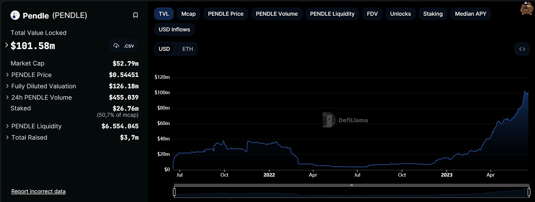
Task: Expand the 24h PENDLE Volume row
Action: (x=7, y=98)
